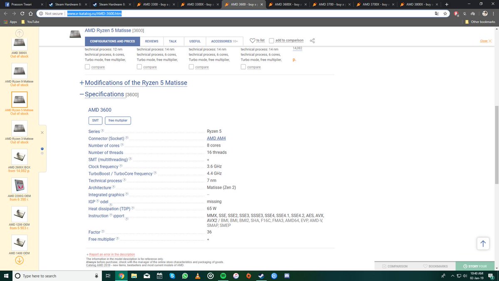Screen dimensions: 499x281
Task: Click the down arrow at bottom of left sidebar
Action: pyautogui.click(x=20, y=260)
